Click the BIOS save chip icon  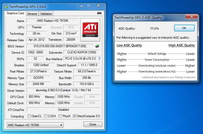97,46
